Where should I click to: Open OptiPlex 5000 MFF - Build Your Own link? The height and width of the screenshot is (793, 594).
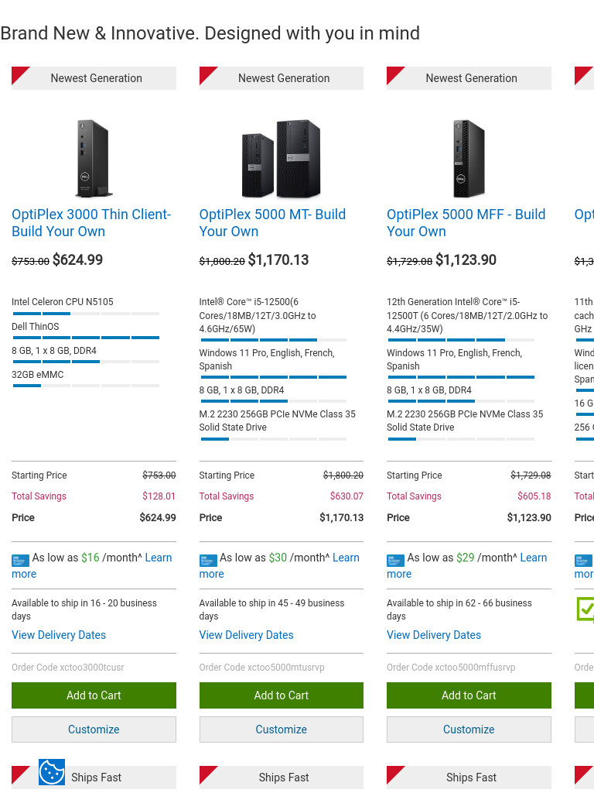tap(466, 222)
